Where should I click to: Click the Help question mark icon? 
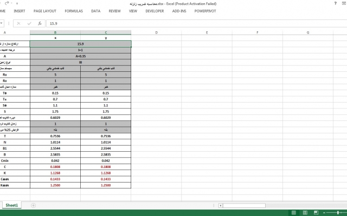(x=336, y=3)
